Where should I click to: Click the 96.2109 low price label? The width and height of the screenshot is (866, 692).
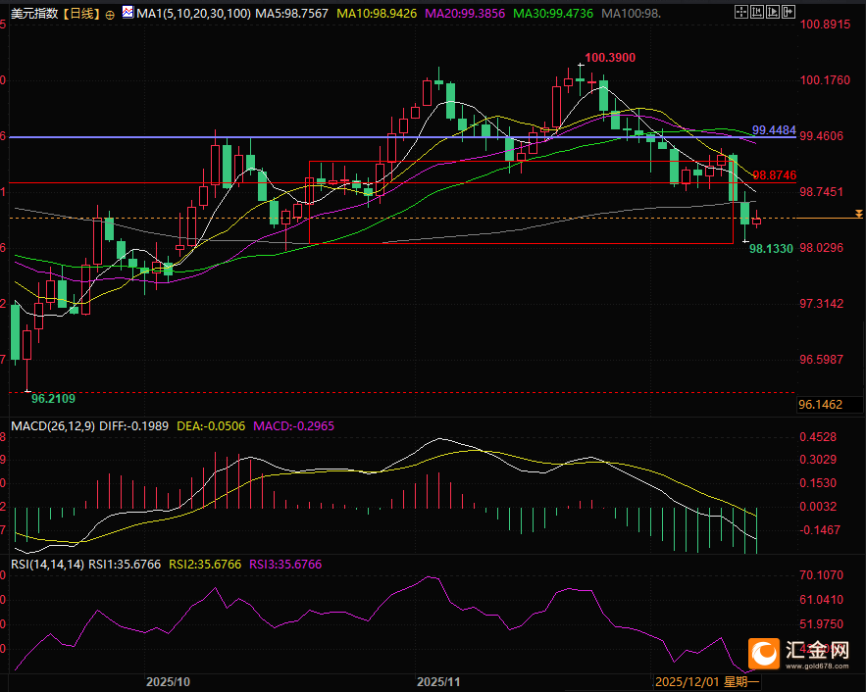coord(53,398)
